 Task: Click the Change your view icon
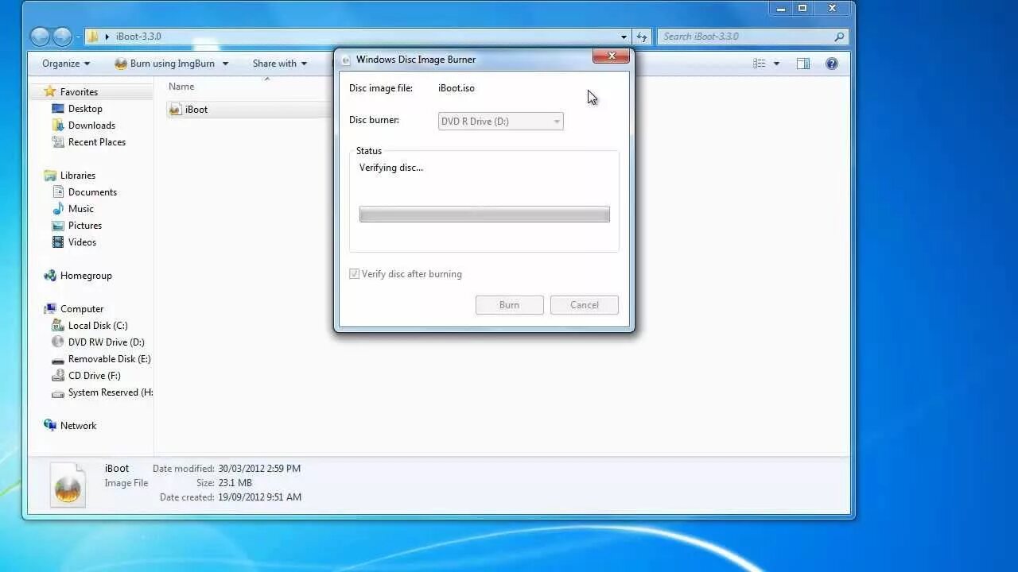click(x=760, y=64)
